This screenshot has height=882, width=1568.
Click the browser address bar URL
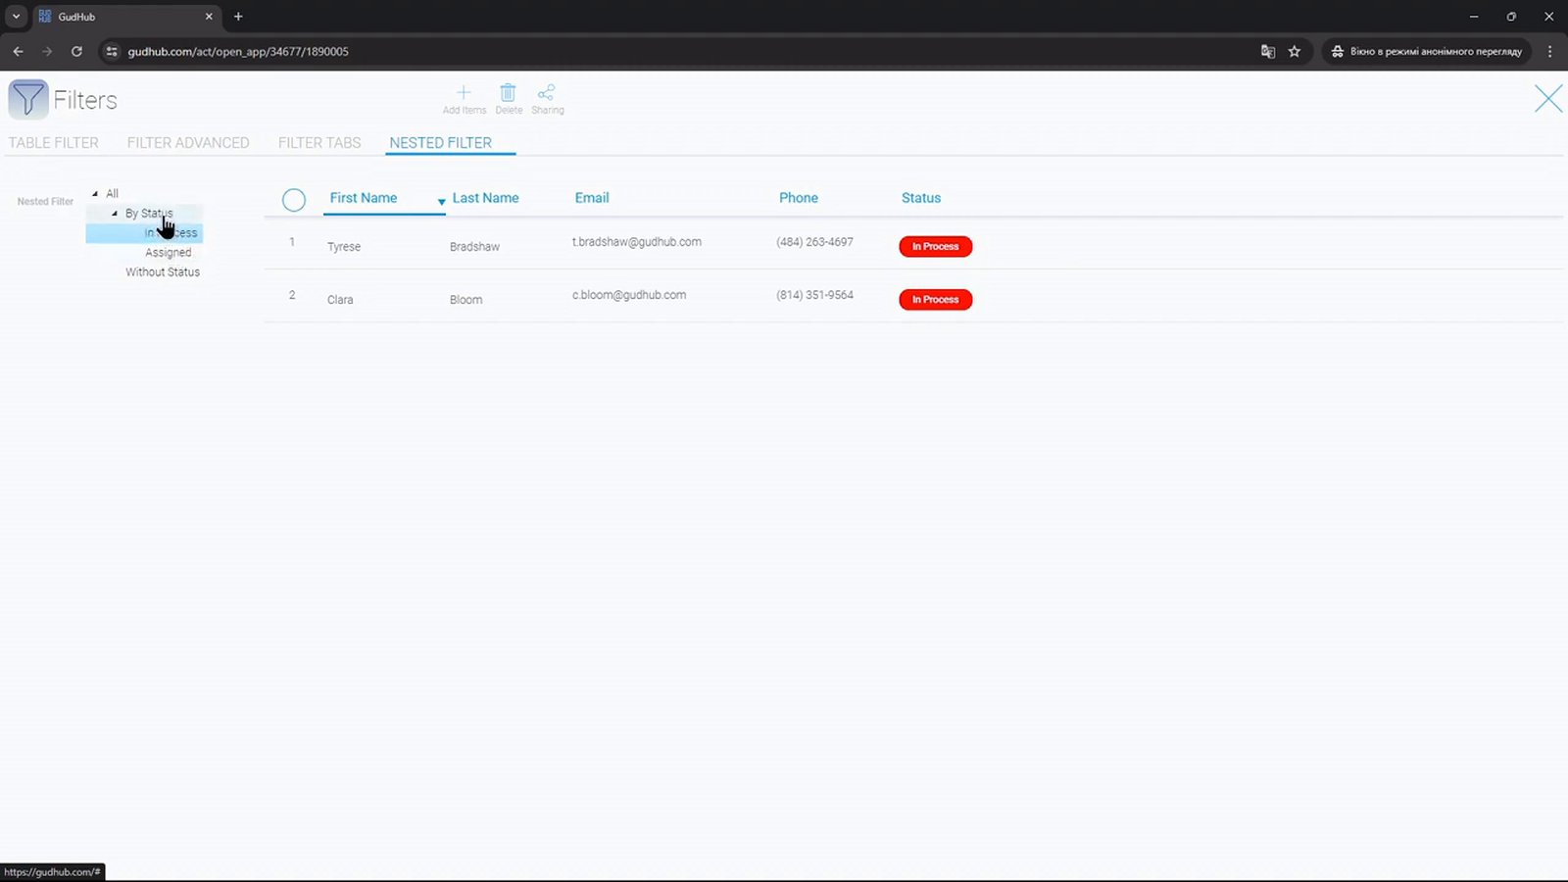click(238, 51)
